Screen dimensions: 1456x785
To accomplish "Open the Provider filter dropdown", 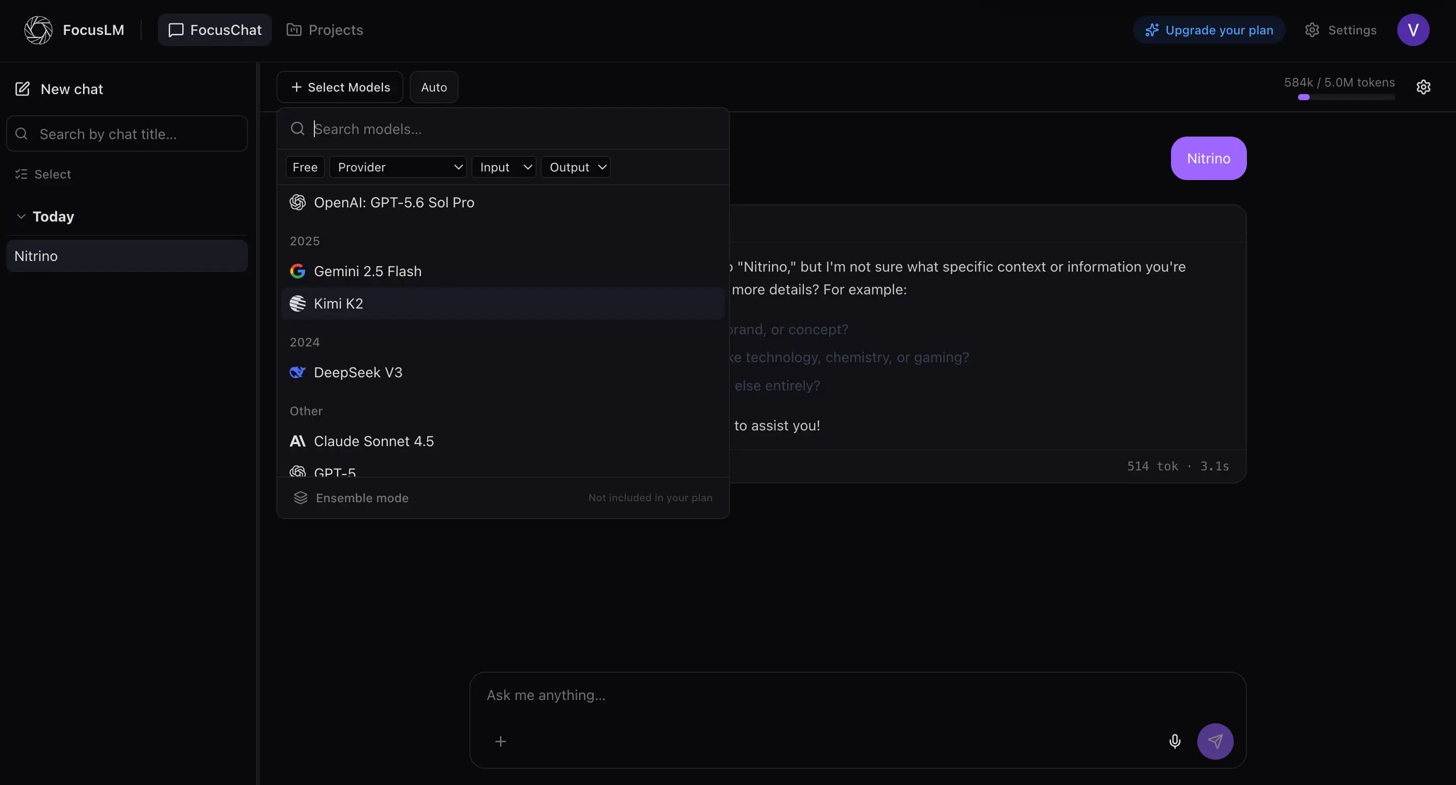I will (398, 167).
